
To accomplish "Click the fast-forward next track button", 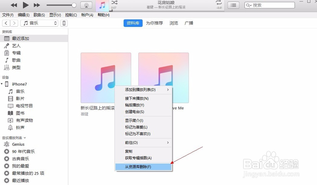I will click(37, 5).
